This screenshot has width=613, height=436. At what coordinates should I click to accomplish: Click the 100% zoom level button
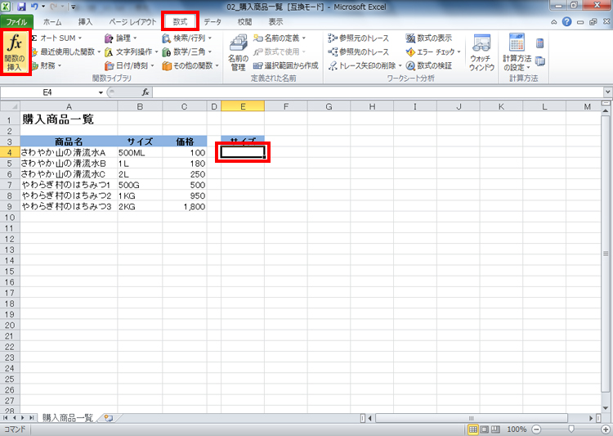pos(517,429)
